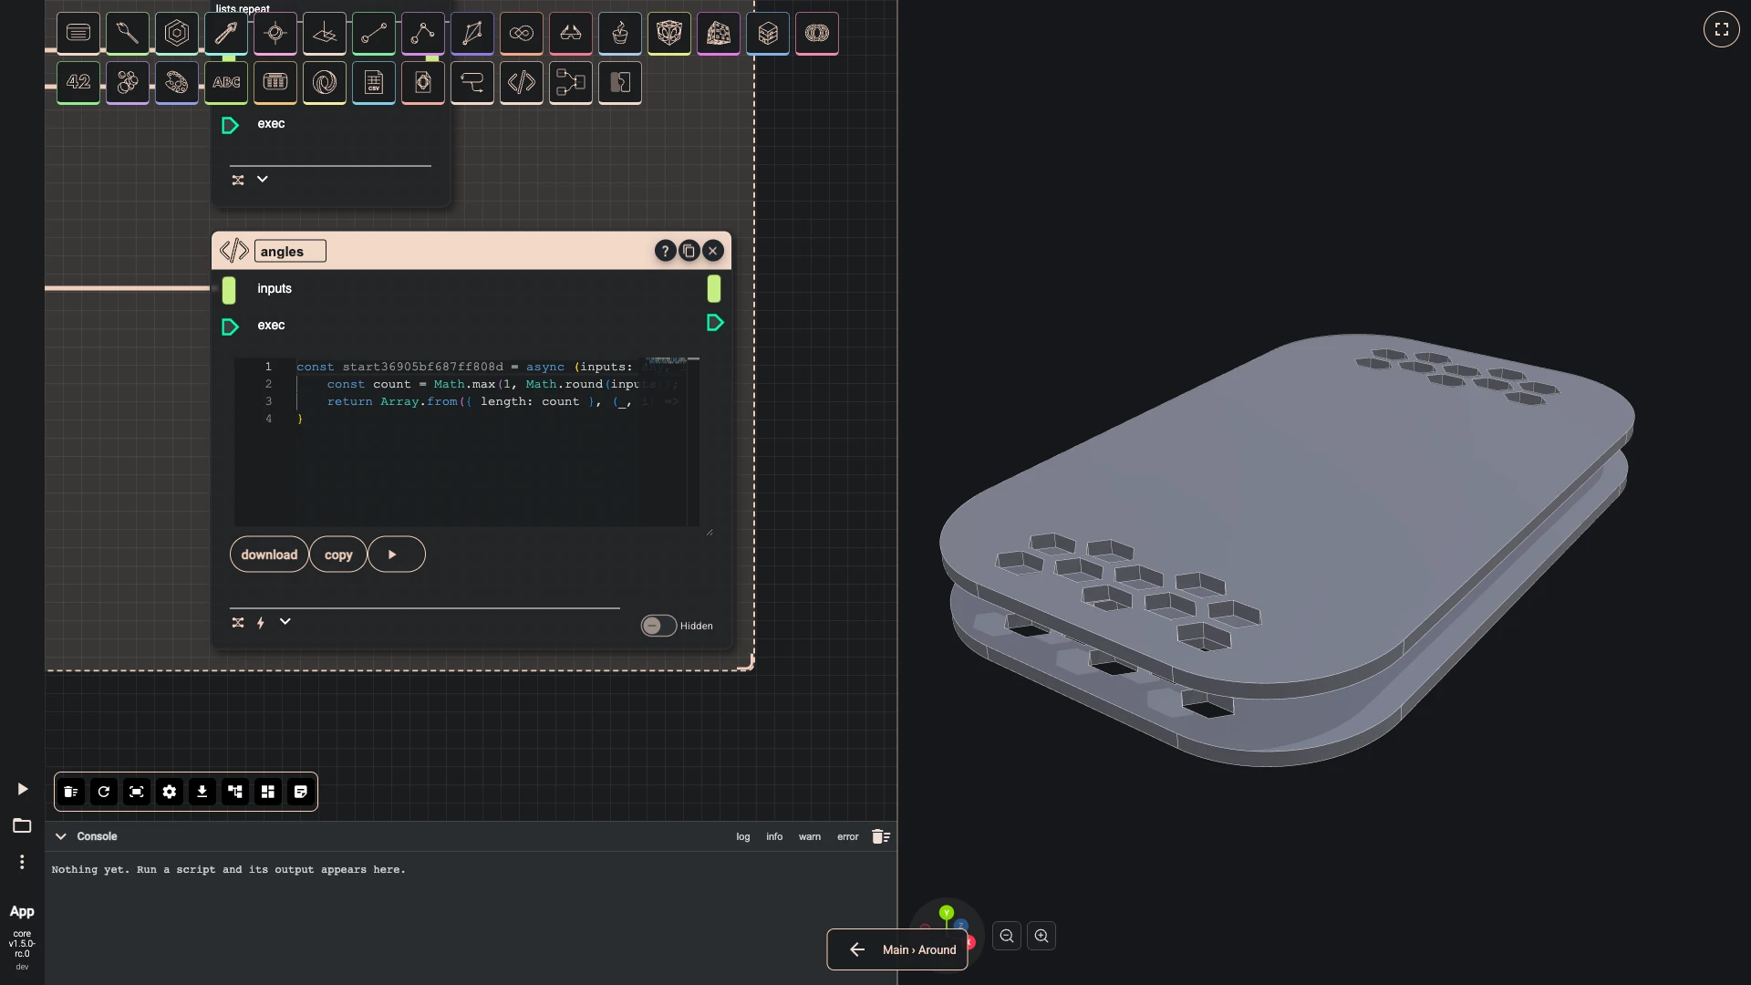Click the fit-to-screen icon in bottom toolbar
This screenshot has width=1751, height=985.
137,792
